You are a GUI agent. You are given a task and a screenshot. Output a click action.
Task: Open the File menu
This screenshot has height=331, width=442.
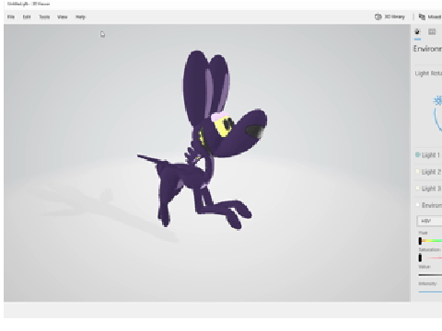tap(11, 17)
